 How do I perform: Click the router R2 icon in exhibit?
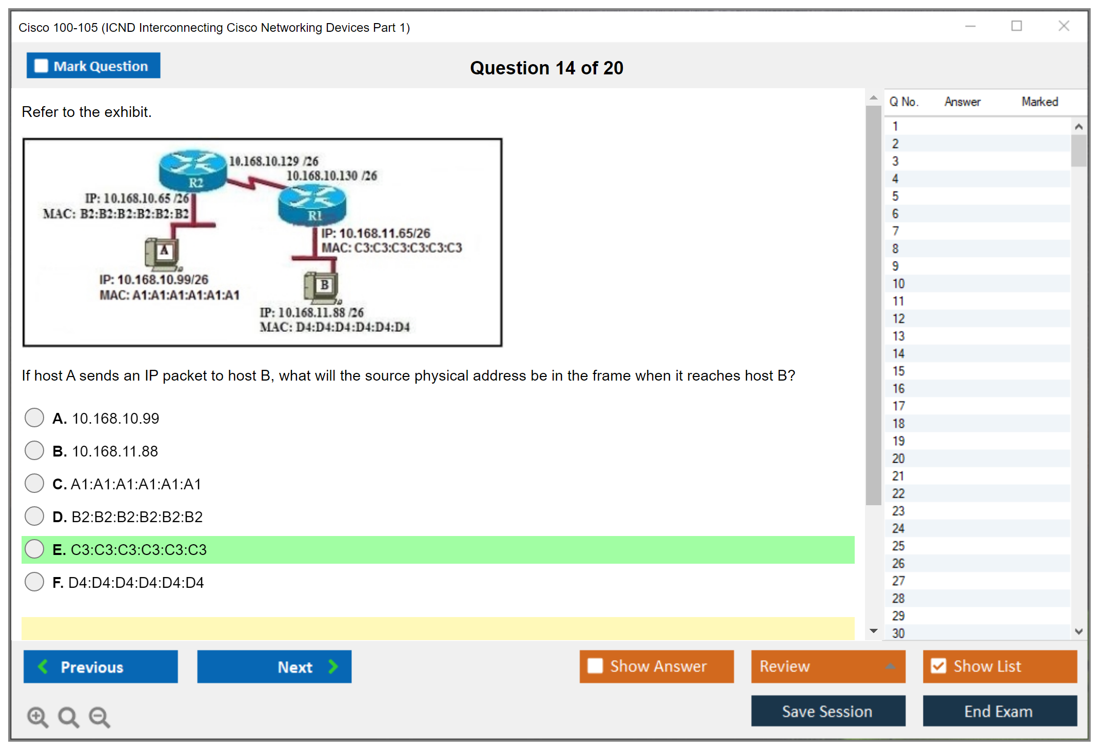193,170
